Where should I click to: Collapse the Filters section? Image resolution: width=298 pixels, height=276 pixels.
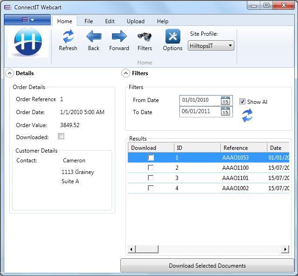(x=126, y=73)
